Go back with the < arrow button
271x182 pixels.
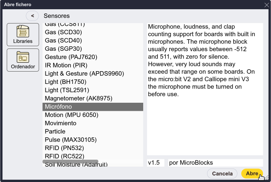click(32, 16)
